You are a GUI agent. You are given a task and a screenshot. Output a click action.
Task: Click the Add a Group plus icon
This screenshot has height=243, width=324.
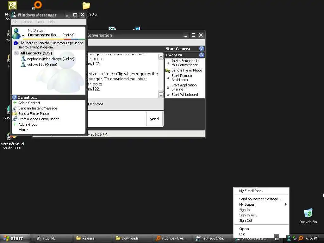[15, 124]
